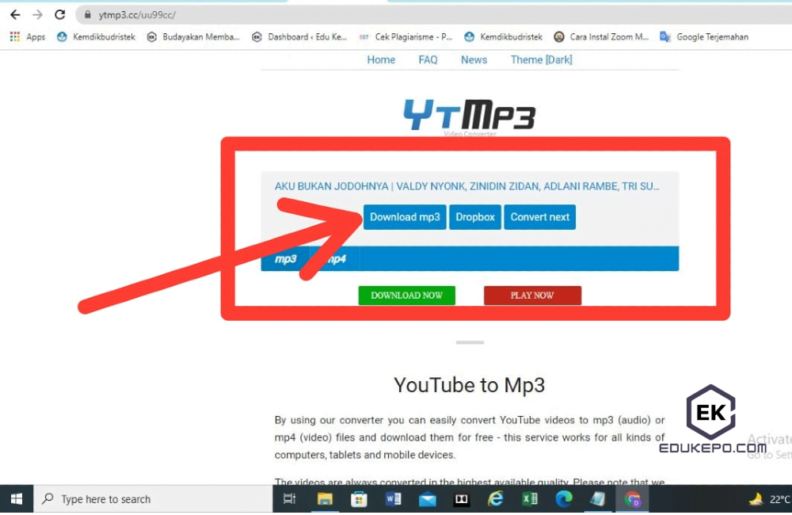The height and width of the screenshot is (515, 792).
Task: Open the Apps bookmarks shortcut
Action: [28, 37]
